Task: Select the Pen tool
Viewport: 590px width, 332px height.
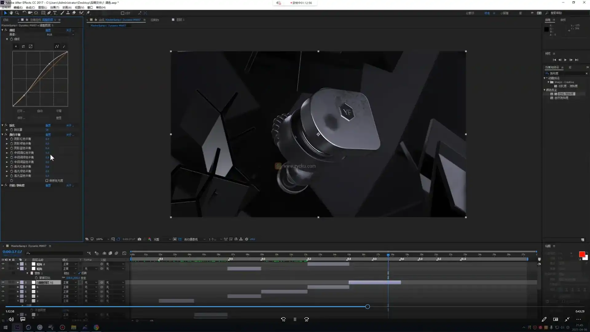Action: tap(49, 13)
